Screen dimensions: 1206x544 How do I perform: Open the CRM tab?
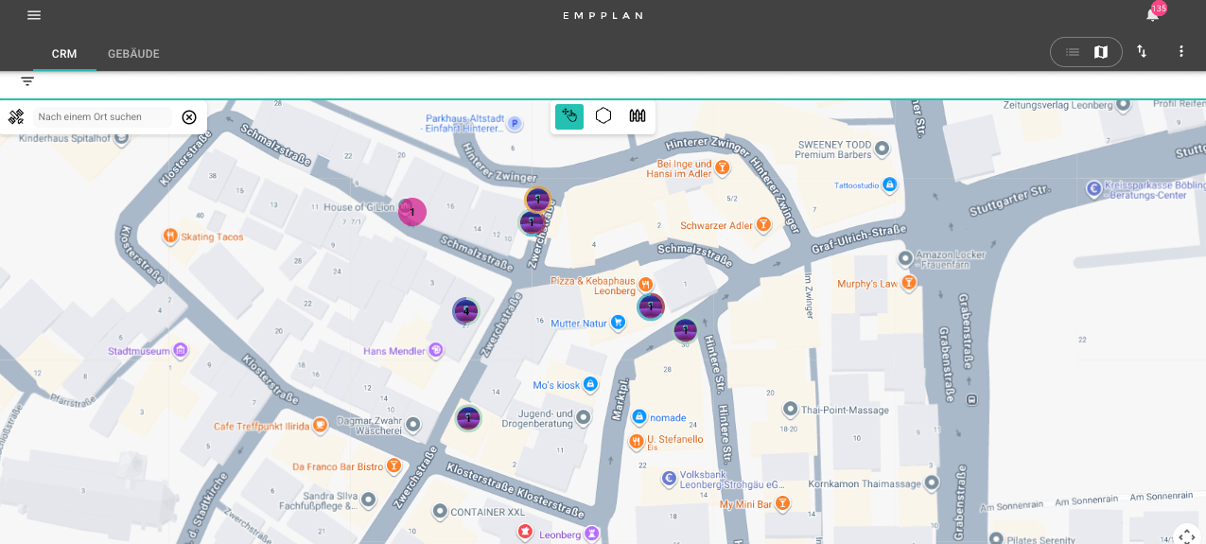[64, 54]
